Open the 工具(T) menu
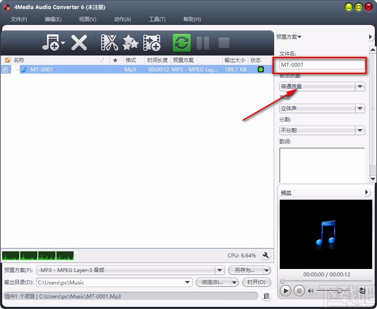377x309 pixels. tap(157, 19)
